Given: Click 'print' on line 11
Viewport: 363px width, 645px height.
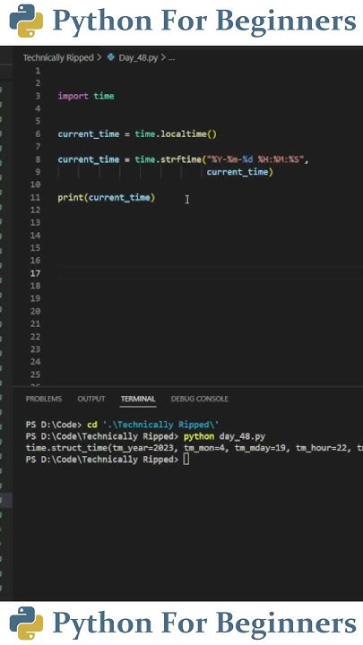Looking at the screenshot, I should click(71, 197).
